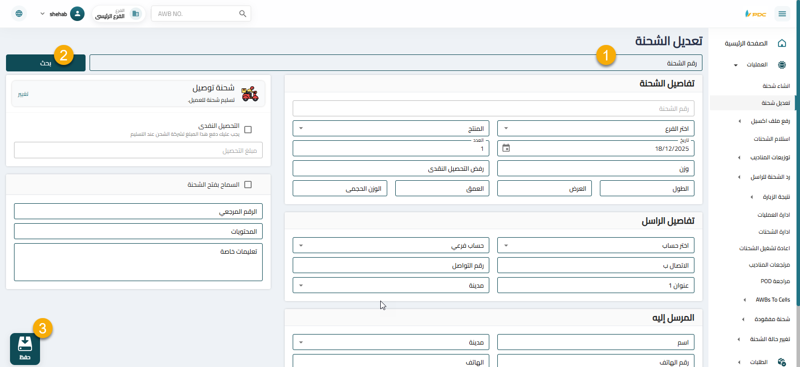Click the home icon beside الصفحة الرئيسية

click(x=782, y=43)
